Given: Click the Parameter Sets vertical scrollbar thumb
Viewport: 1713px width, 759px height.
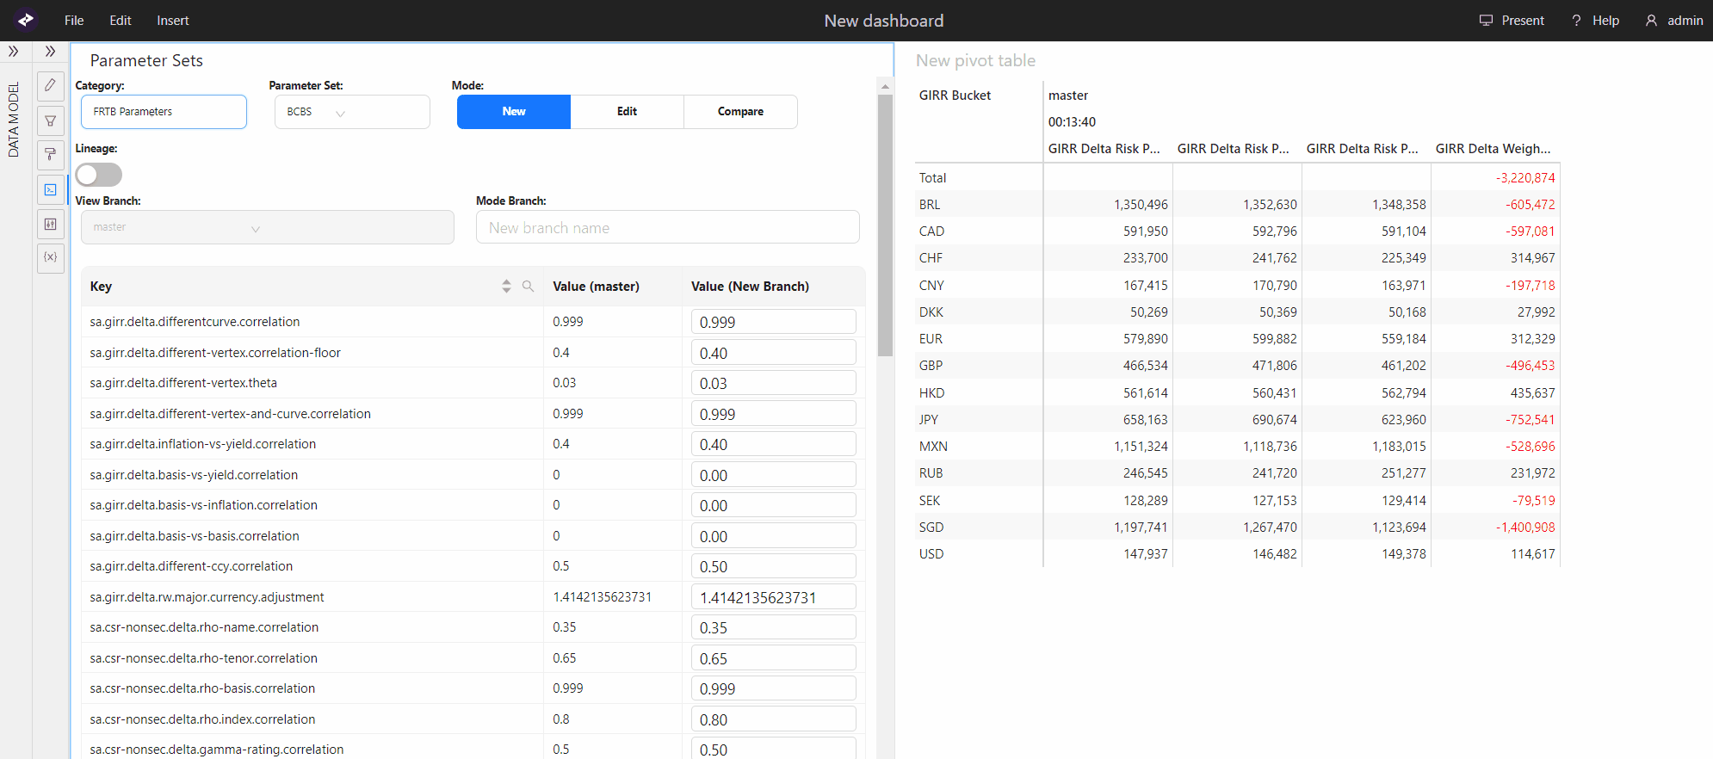Looking at the screenshot, I should 885,225.
